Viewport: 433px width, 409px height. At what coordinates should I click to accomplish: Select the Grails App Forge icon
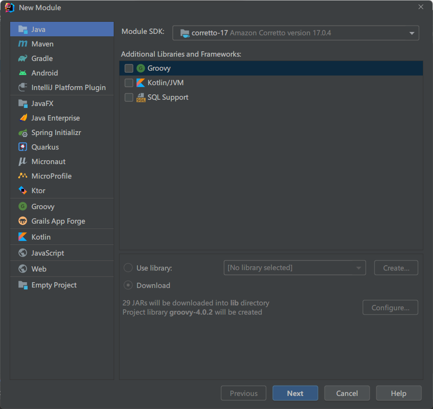pyautogui.click(x=23, y=221)
